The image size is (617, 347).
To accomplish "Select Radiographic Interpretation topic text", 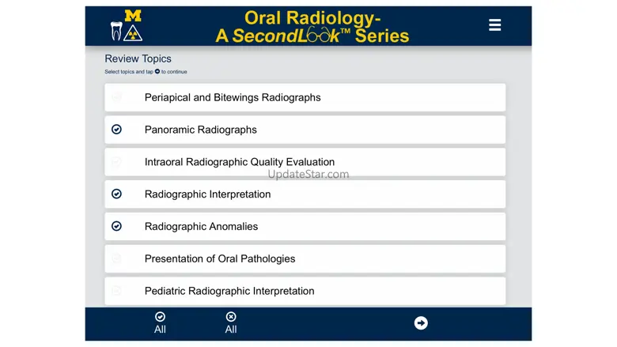I will pos(208,194).
